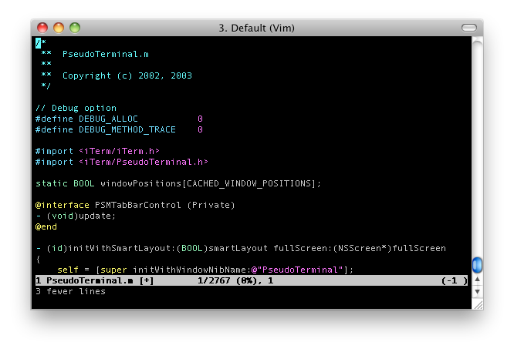The image size is (514, 352).
Task: Click '#define DEBUG_METHOD_TRACE' text
Action: click(106, 129)
